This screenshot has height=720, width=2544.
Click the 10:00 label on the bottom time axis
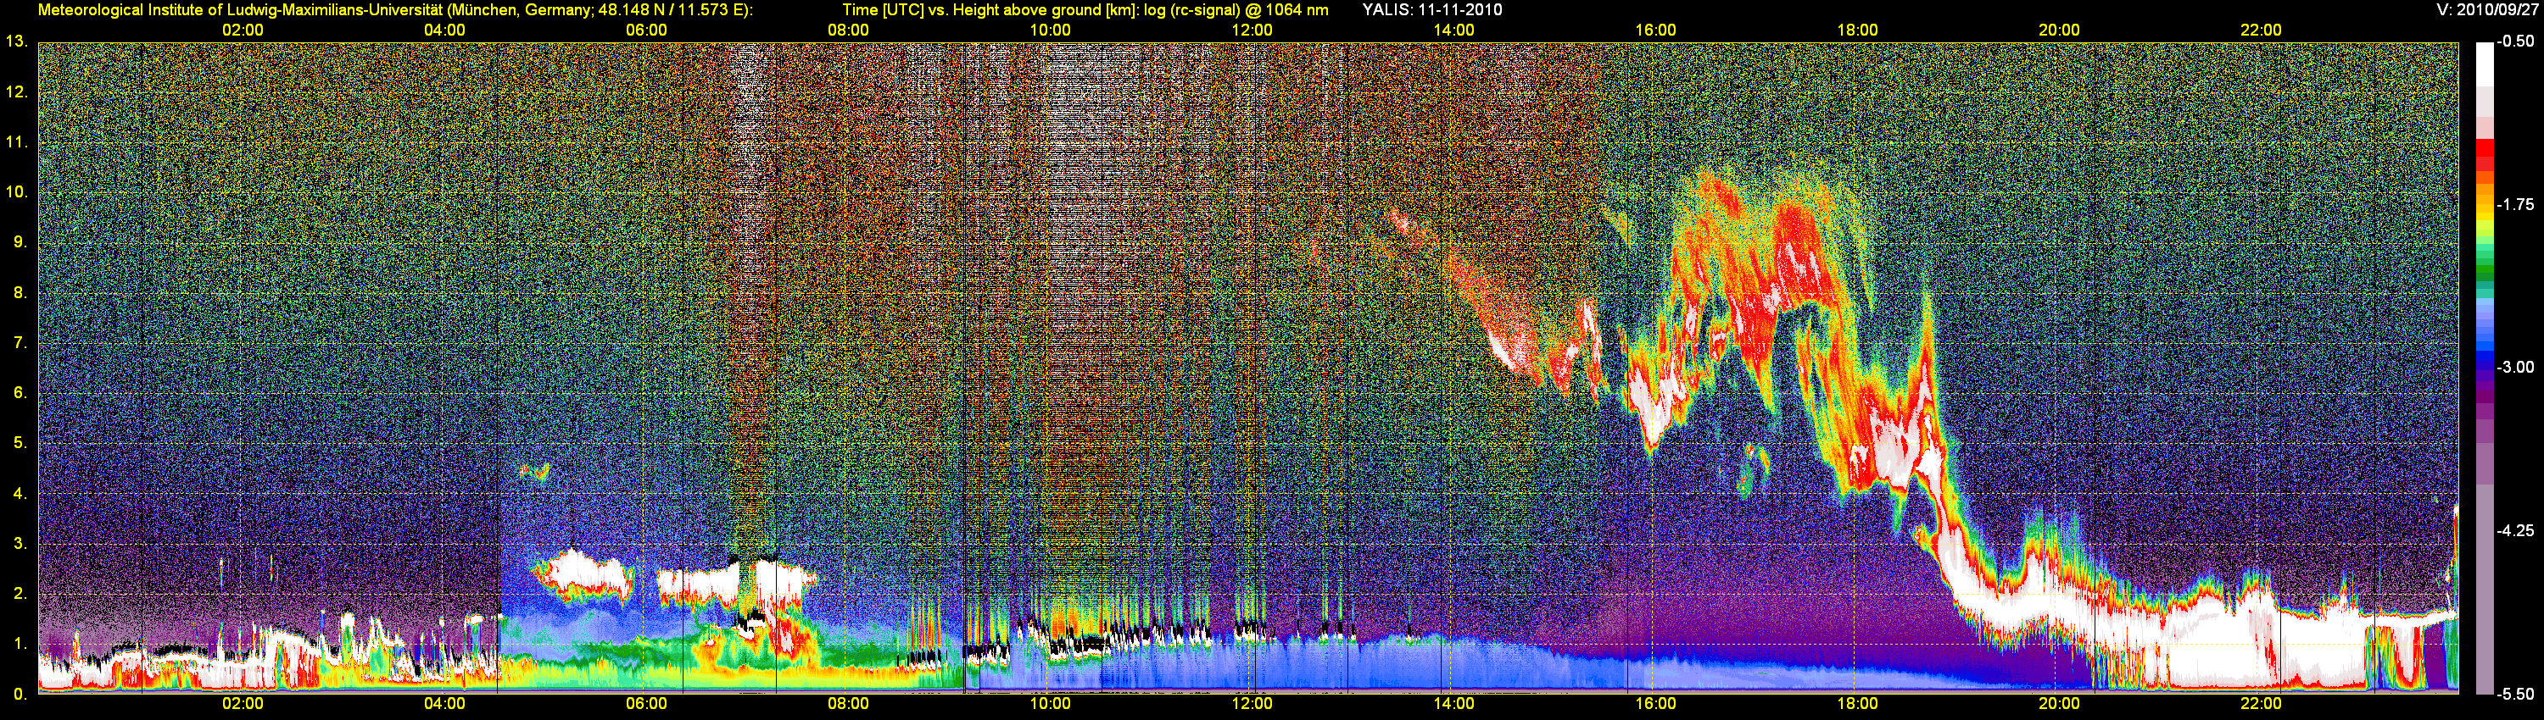coord(1050,704)
